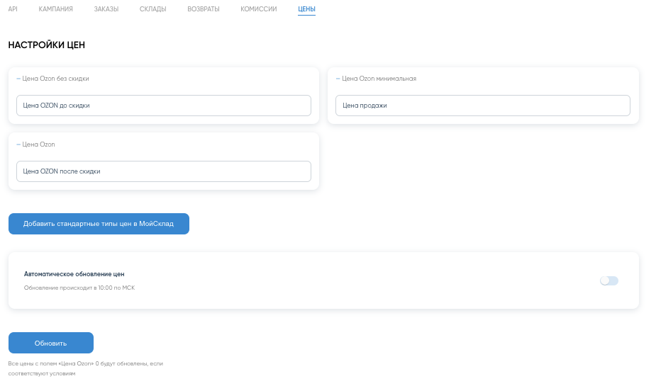The width and height of the screenshot is (656, 386).
Task: Click the 'Цена Ozon без скидки' label
Action: click(55, 79)
